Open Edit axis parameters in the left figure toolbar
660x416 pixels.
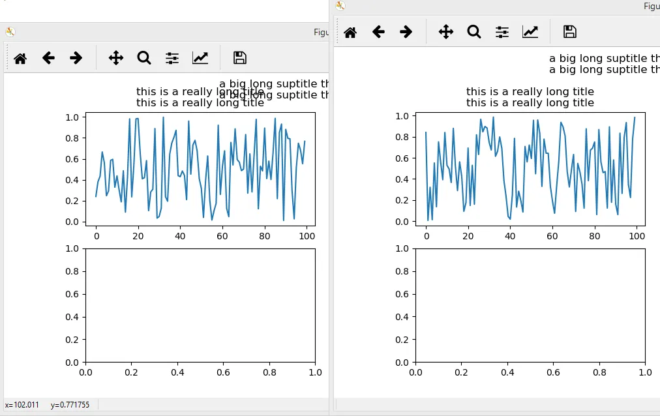pyautogui.click(x=200, y=58)
